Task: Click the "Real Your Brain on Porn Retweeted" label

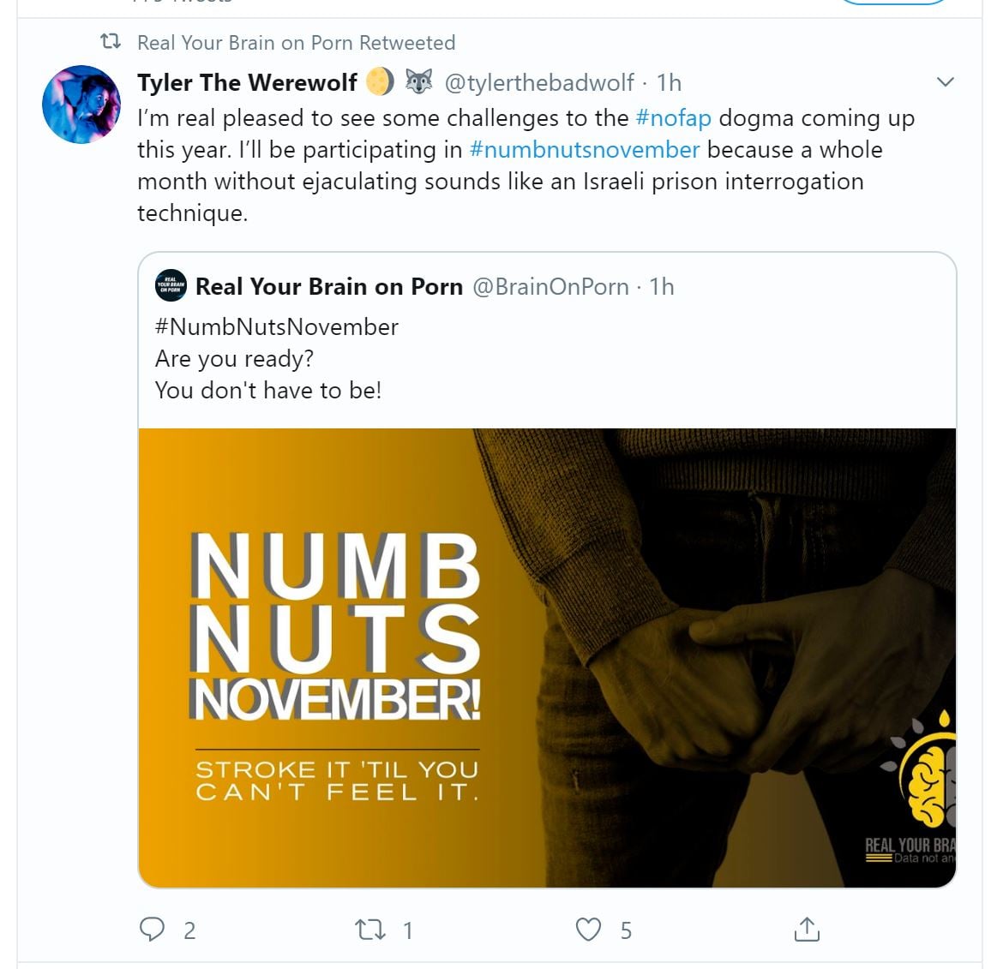Action: (x=296, y=43)
